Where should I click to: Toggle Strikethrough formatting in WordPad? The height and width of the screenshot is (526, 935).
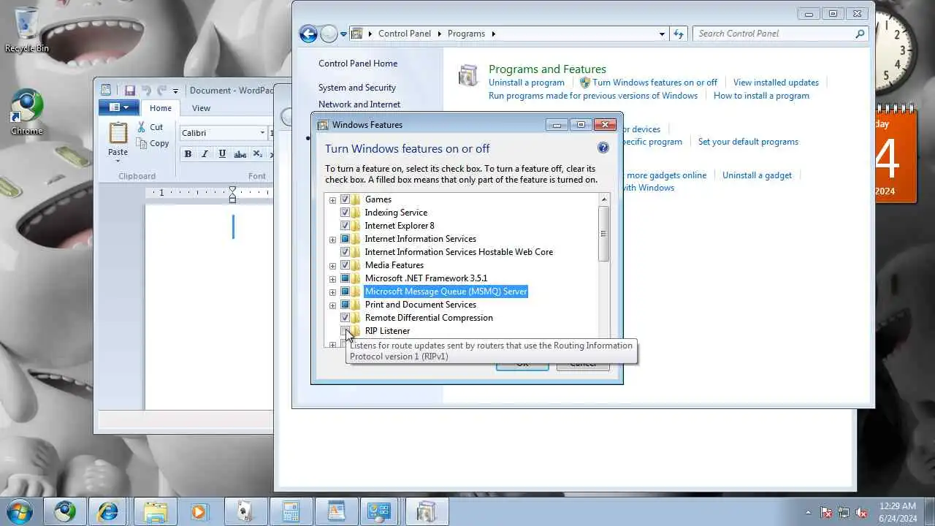pyautogui.click(x=240, y=154)
